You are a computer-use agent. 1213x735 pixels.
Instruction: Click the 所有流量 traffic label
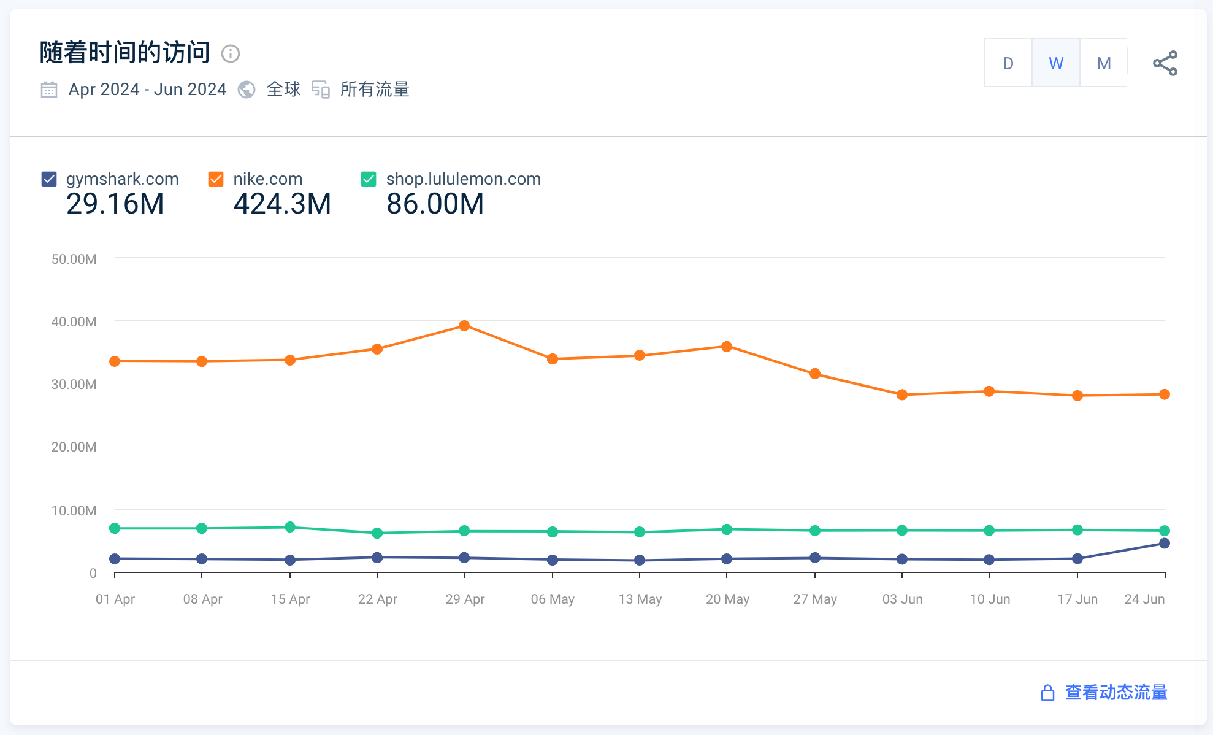click(375, 90)
